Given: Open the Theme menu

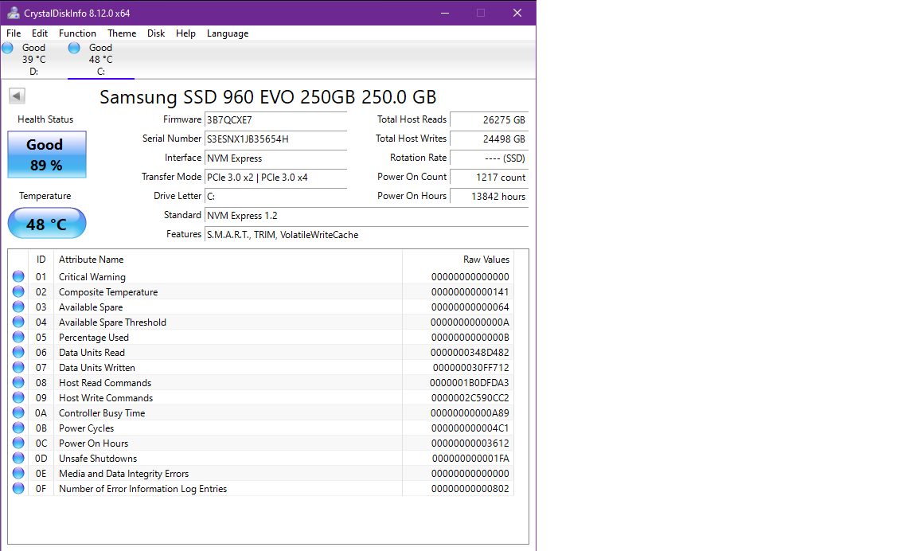Looking at the screenshot, I should tap(122, 33).
